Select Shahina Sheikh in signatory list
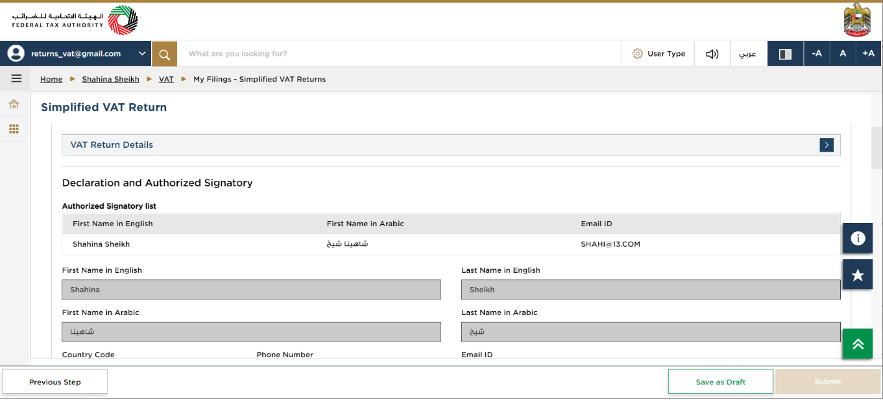This screenshot has height=420, width=883. click(x=101, y=244)
